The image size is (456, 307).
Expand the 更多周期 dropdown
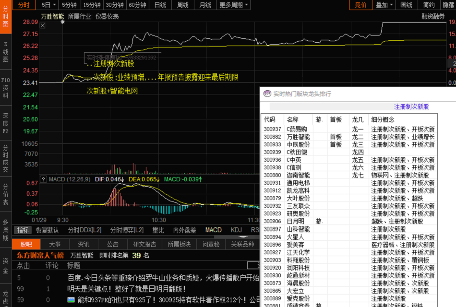point(233,5)
